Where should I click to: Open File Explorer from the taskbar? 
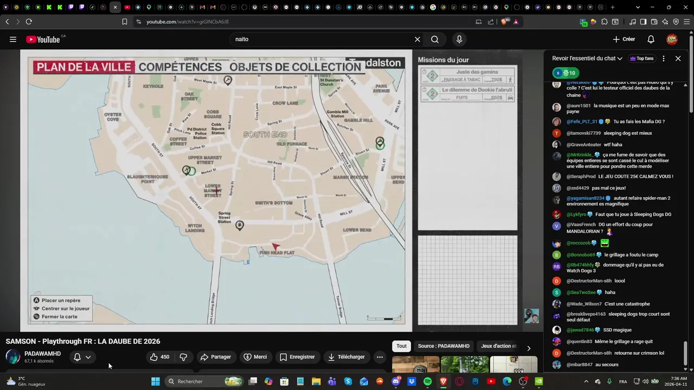pyautogui.click(x=316, y=381)
